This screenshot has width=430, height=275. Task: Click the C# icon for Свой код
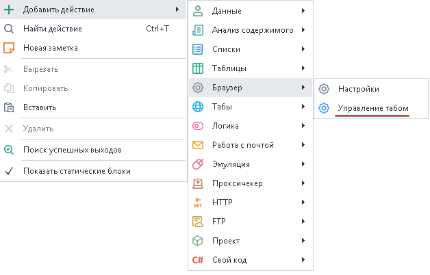click(x=198, y=260)
